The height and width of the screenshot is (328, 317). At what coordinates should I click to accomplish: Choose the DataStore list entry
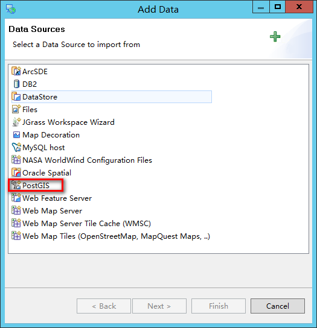[112, 97]
